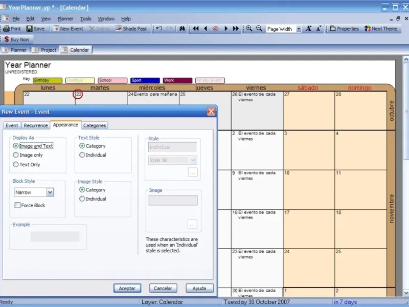Choose Individual under Text Style
Viewport: 409px width, 307px height.
[x=93, y=155]
